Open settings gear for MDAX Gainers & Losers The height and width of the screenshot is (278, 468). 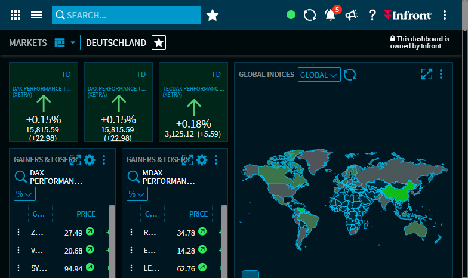(x=202, y=159)
